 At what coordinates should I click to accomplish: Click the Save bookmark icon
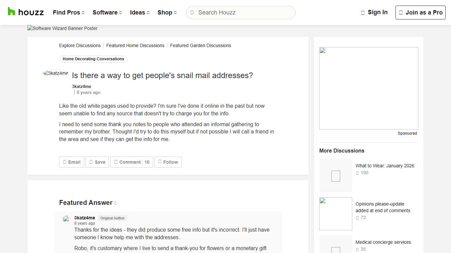pos(90,162)
